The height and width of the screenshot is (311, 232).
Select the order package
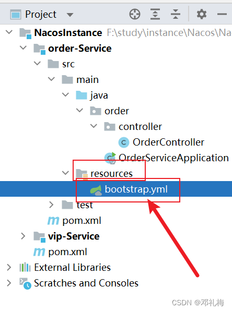pyautogui.click(x=117, y=111)
